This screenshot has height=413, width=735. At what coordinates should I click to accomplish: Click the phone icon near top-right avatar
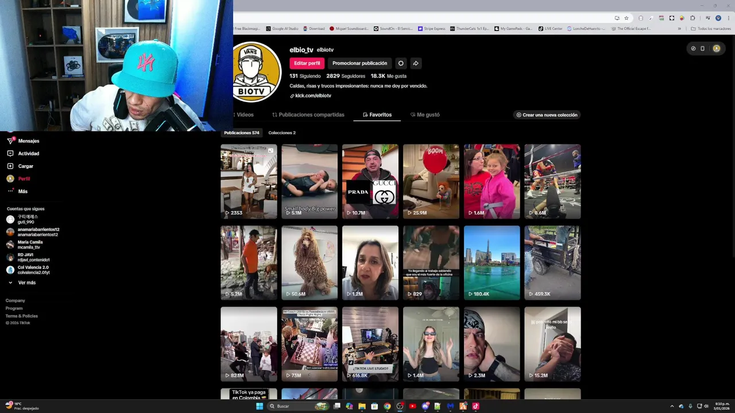pyautogui.click(x=702, y=49)
